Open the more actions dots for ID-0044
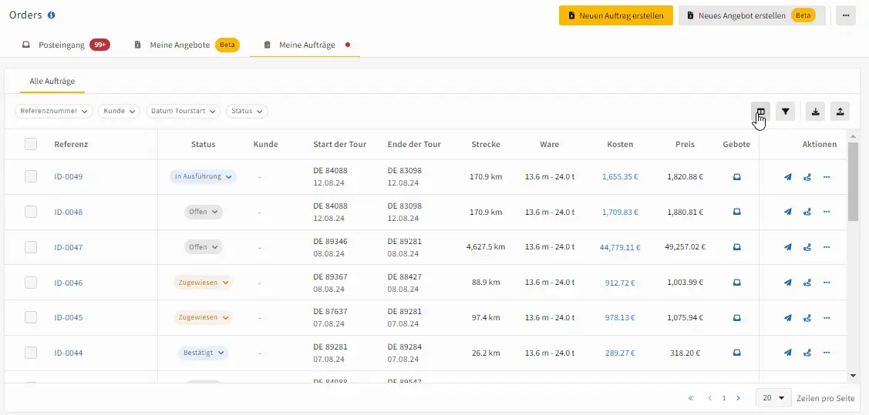This screenshot has height=415, width=869. click(x=827, y=353)
